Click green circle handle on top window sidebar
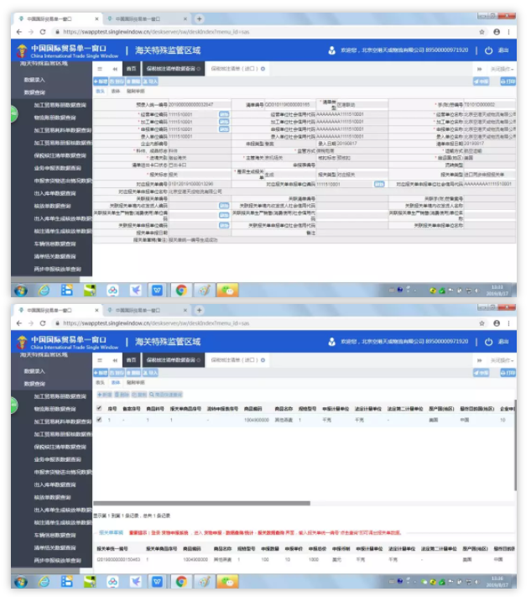531x597 pixels. pos(14,113)
